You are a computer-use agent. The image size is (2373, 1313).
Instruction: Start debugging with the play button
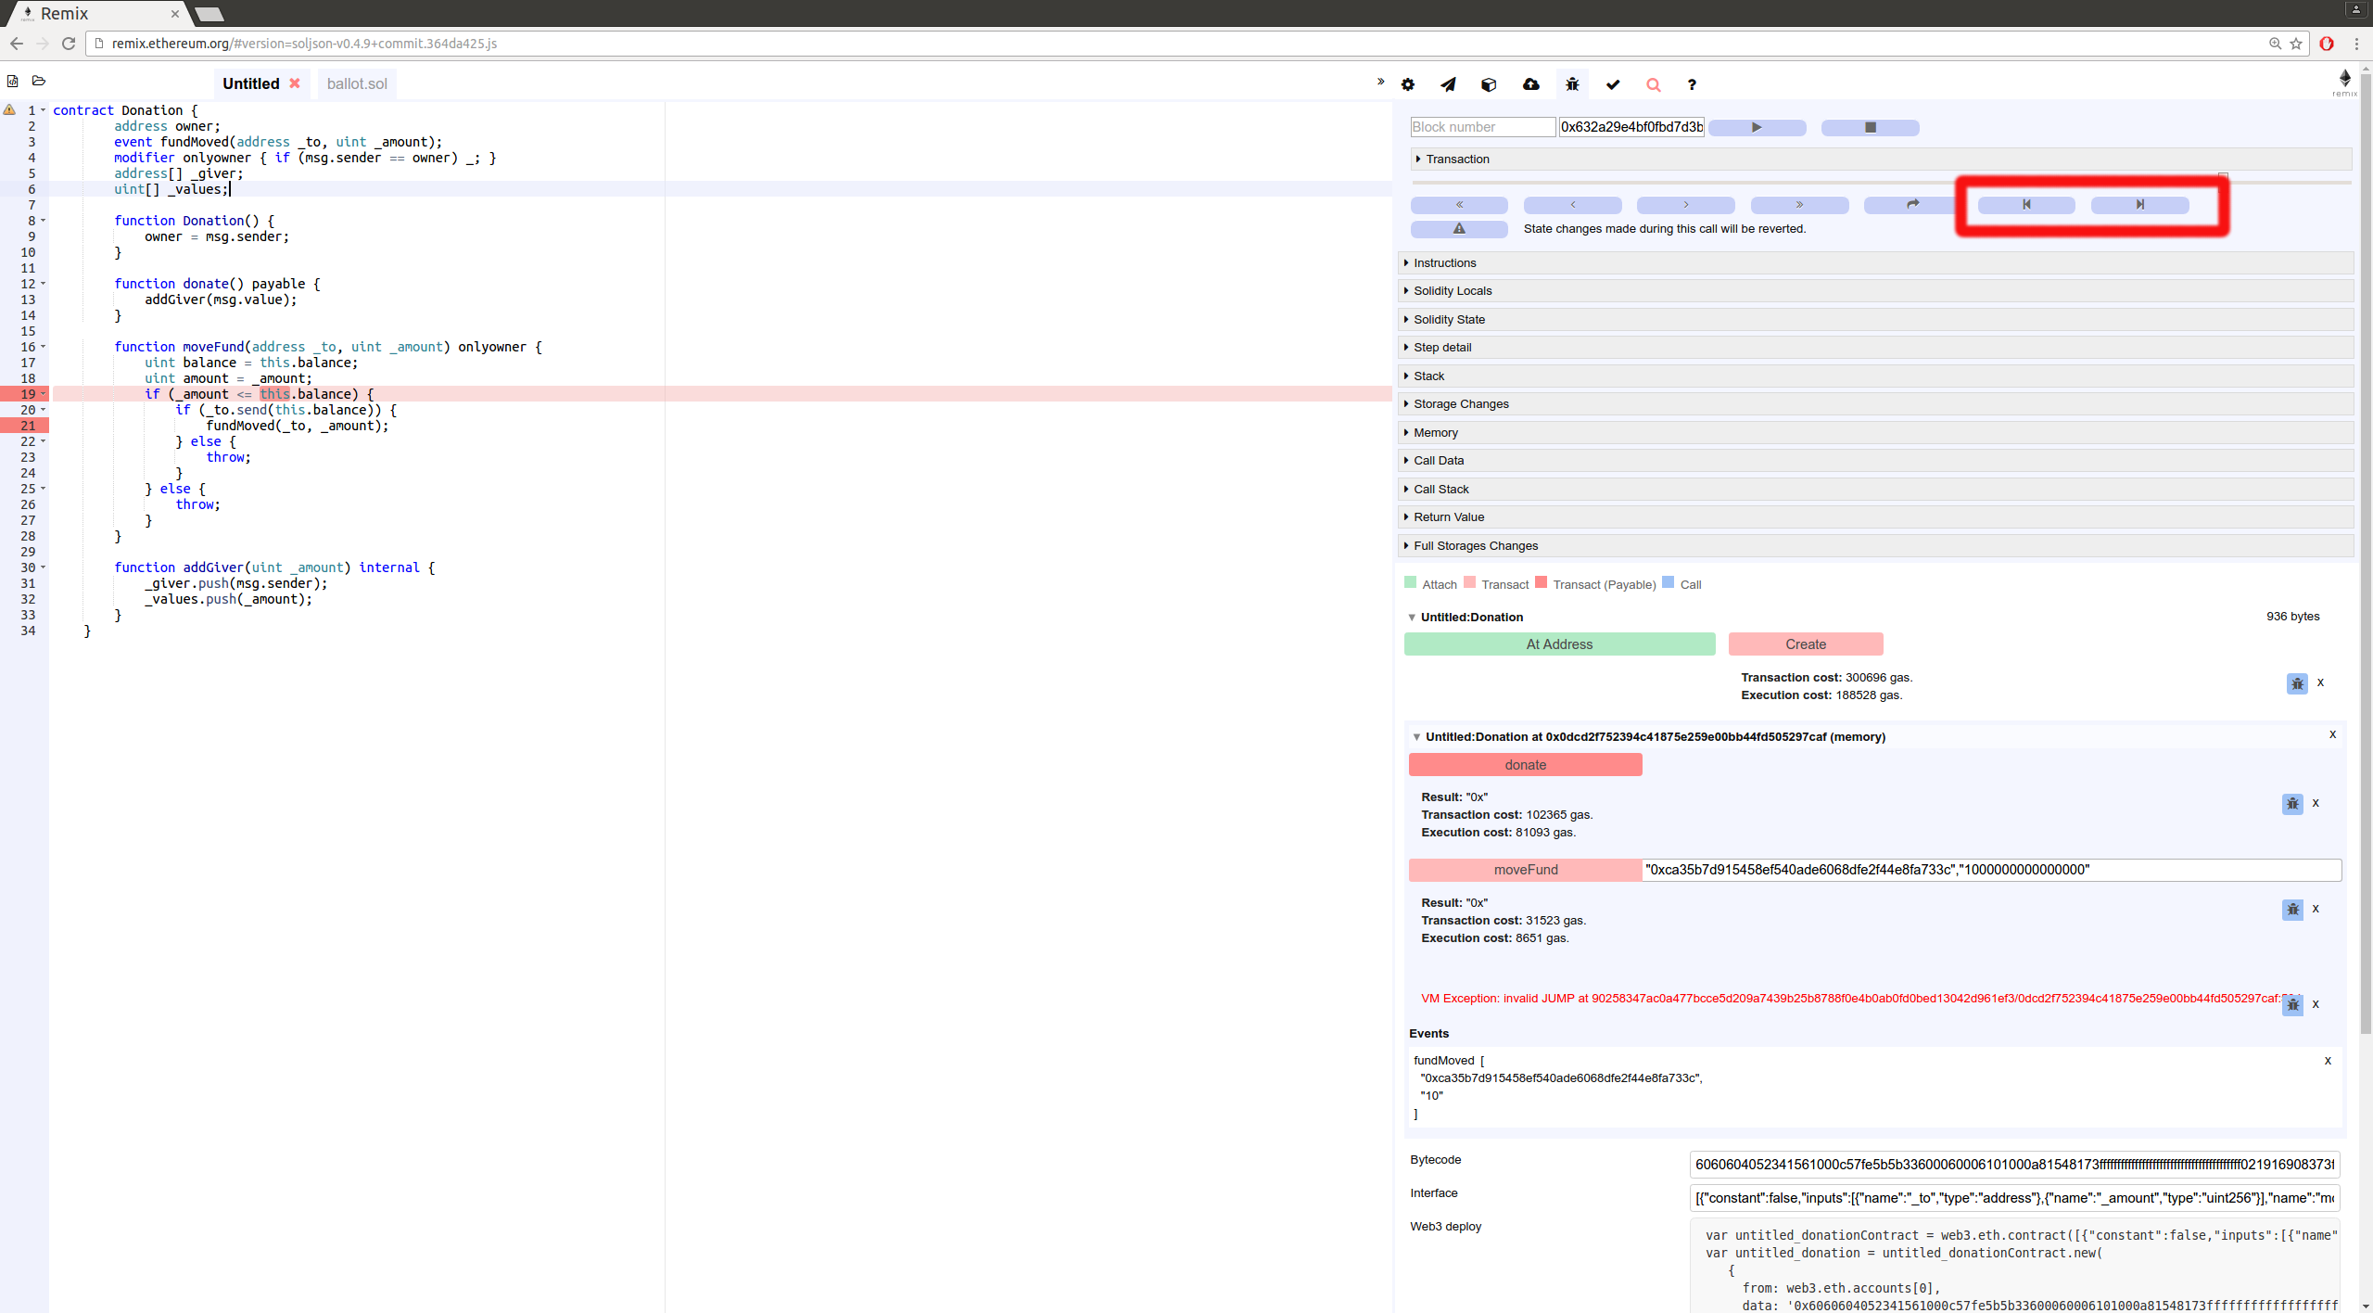coord(1757,128)
